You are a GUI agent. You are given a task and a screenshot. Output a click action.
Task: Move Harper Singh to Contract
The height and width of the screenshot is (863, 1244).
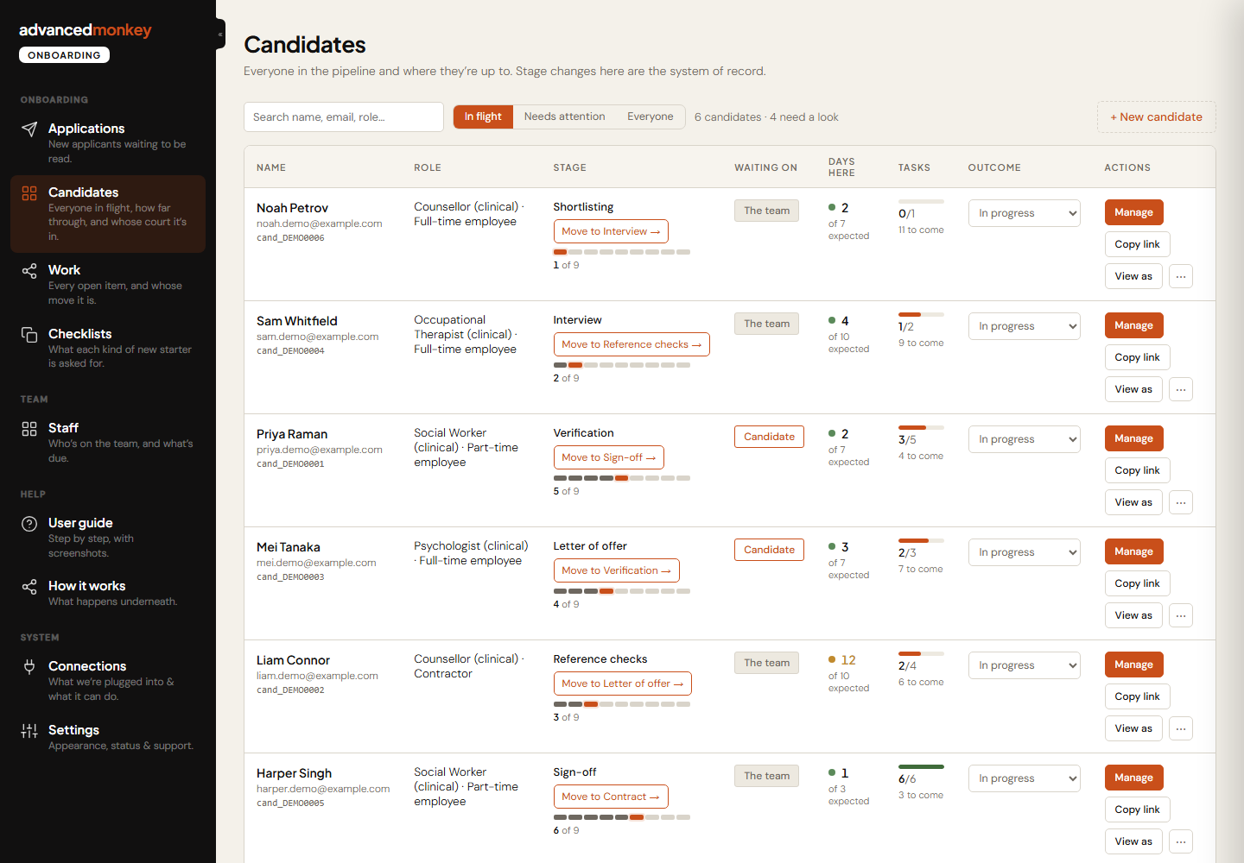pos(611,797)
